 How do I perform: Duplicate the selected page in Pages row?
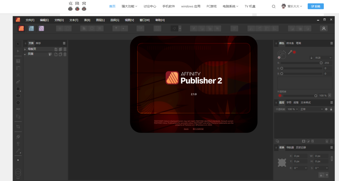[60, 54]
